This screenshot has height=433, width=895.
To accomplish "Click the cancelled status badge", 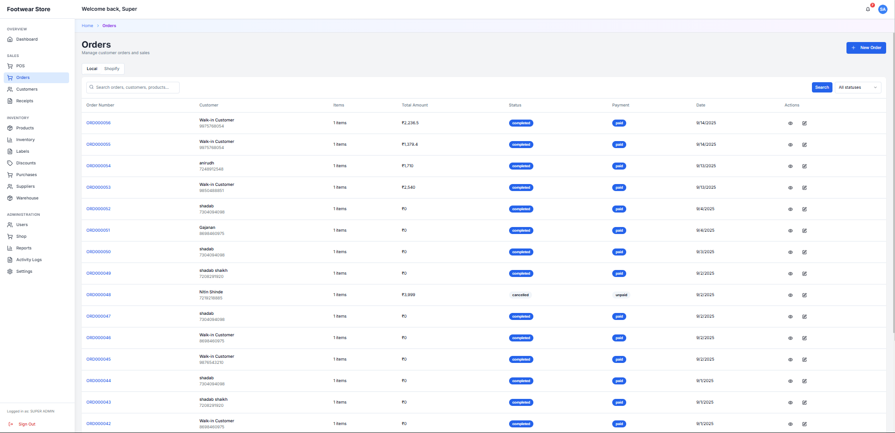I will click(520, 295).
